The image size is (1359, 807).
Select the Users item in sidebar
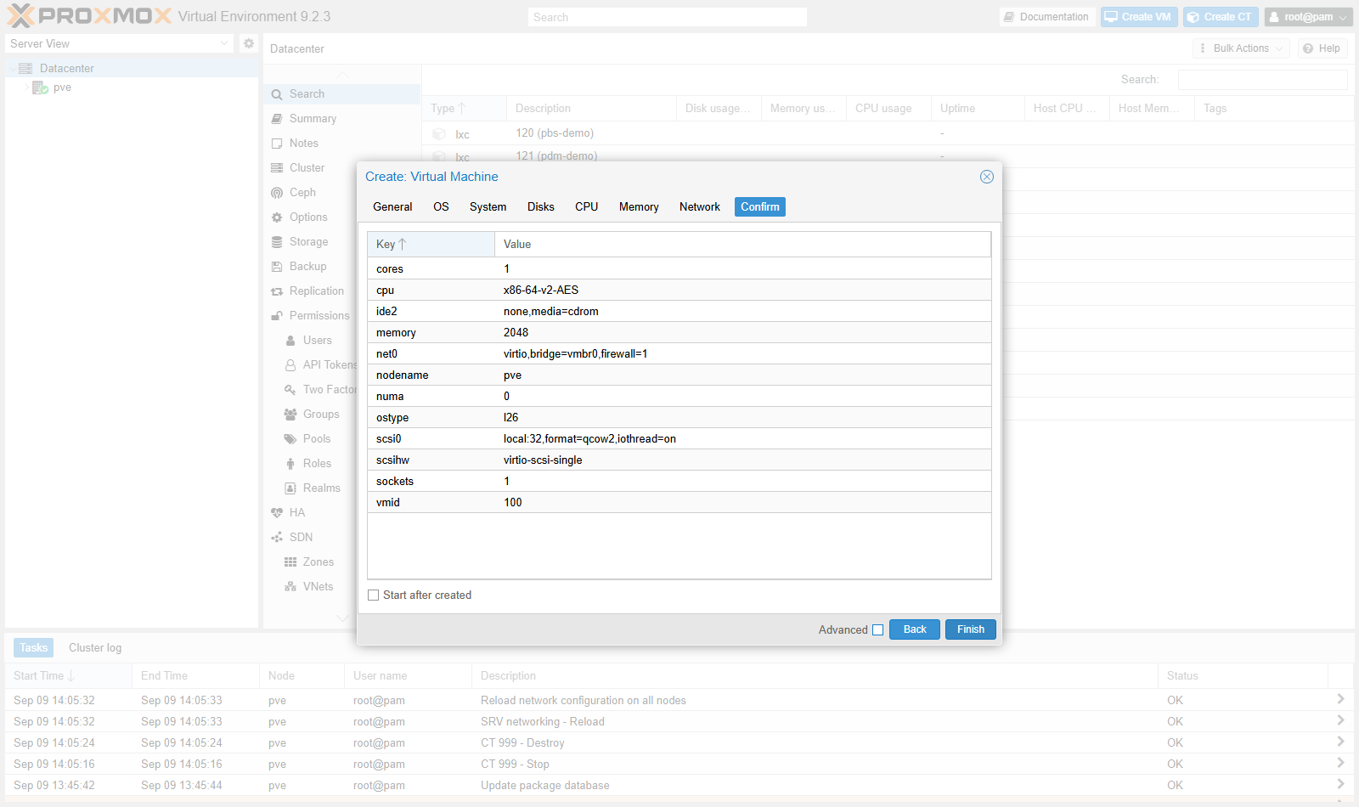[318, 341]
